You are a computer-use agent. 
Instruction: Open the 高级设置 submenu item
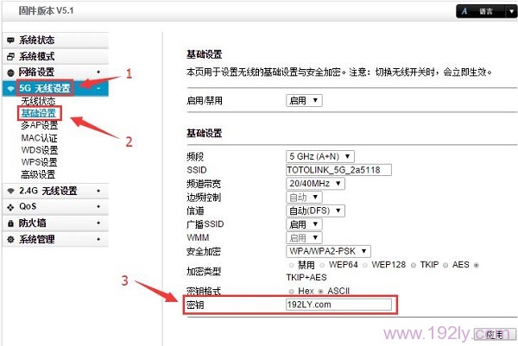39,173
